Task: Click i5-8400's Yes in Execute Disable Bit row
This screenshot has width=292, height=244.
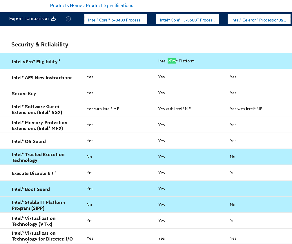Action: click(x=90, y=173)
